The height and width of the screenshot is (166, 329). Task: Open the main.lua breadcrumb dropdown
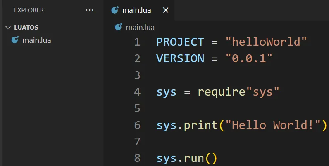(x=140, y=27)
